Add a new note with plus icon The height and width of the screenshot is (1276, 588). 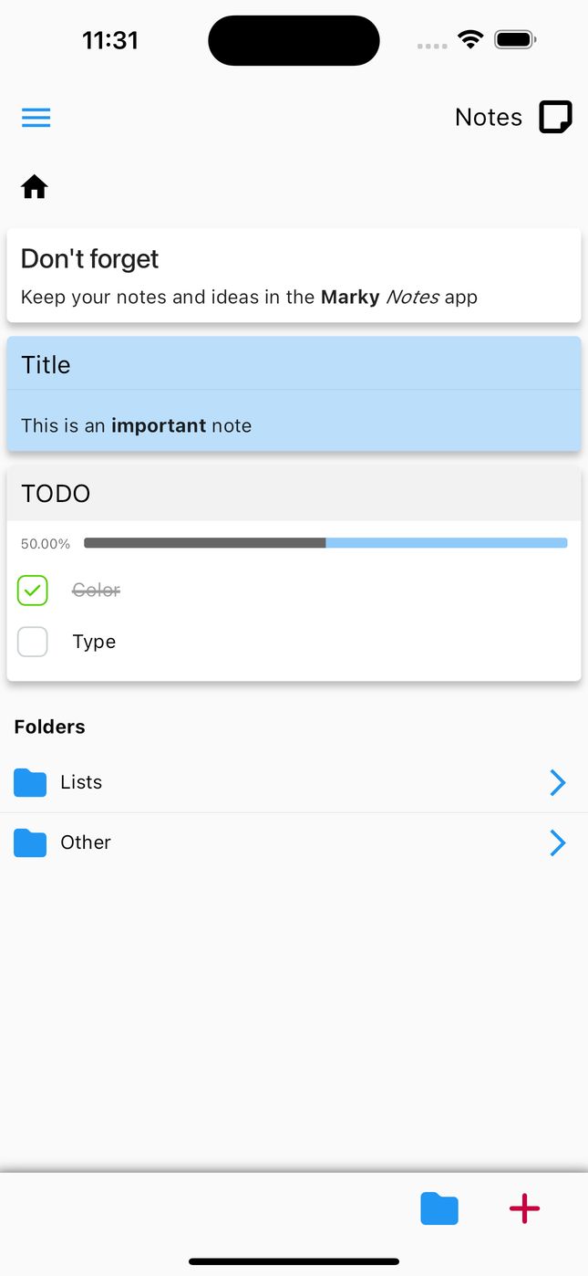524,1208
